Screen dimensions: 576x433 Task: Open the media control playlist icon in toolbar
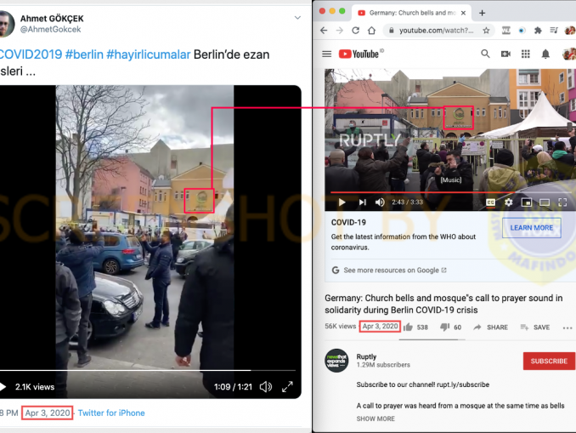(554, 31)
